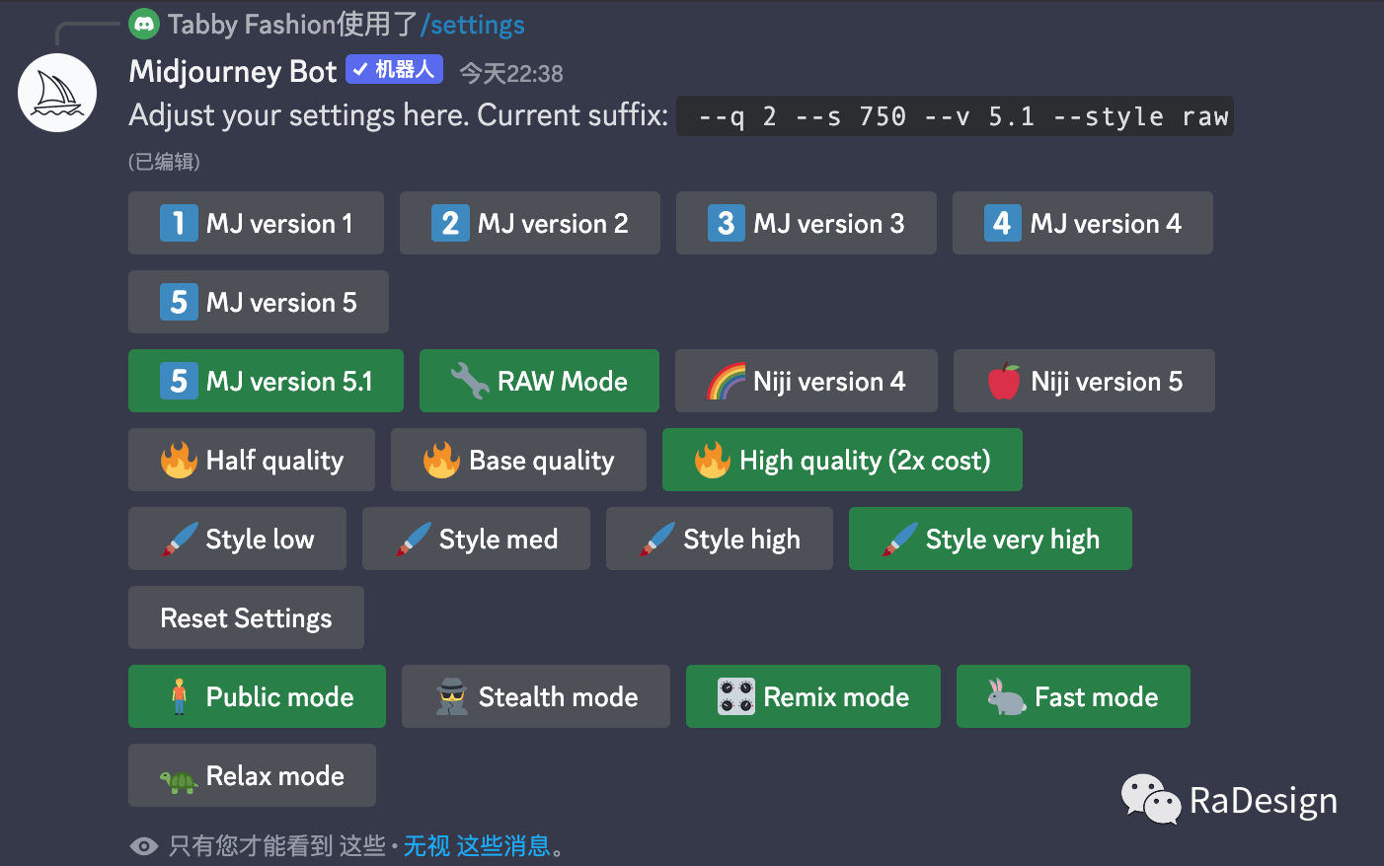This screenshot has height=866, width=1384.
Task: Toggle Public mode
Action: tap(257, 696)
